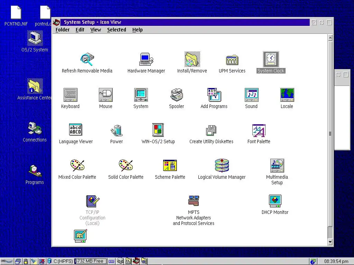The height and width of the screenshot is (265, 354).
Task: Open Create Utility Diskettes icon
Action: [x=211, y=130]
